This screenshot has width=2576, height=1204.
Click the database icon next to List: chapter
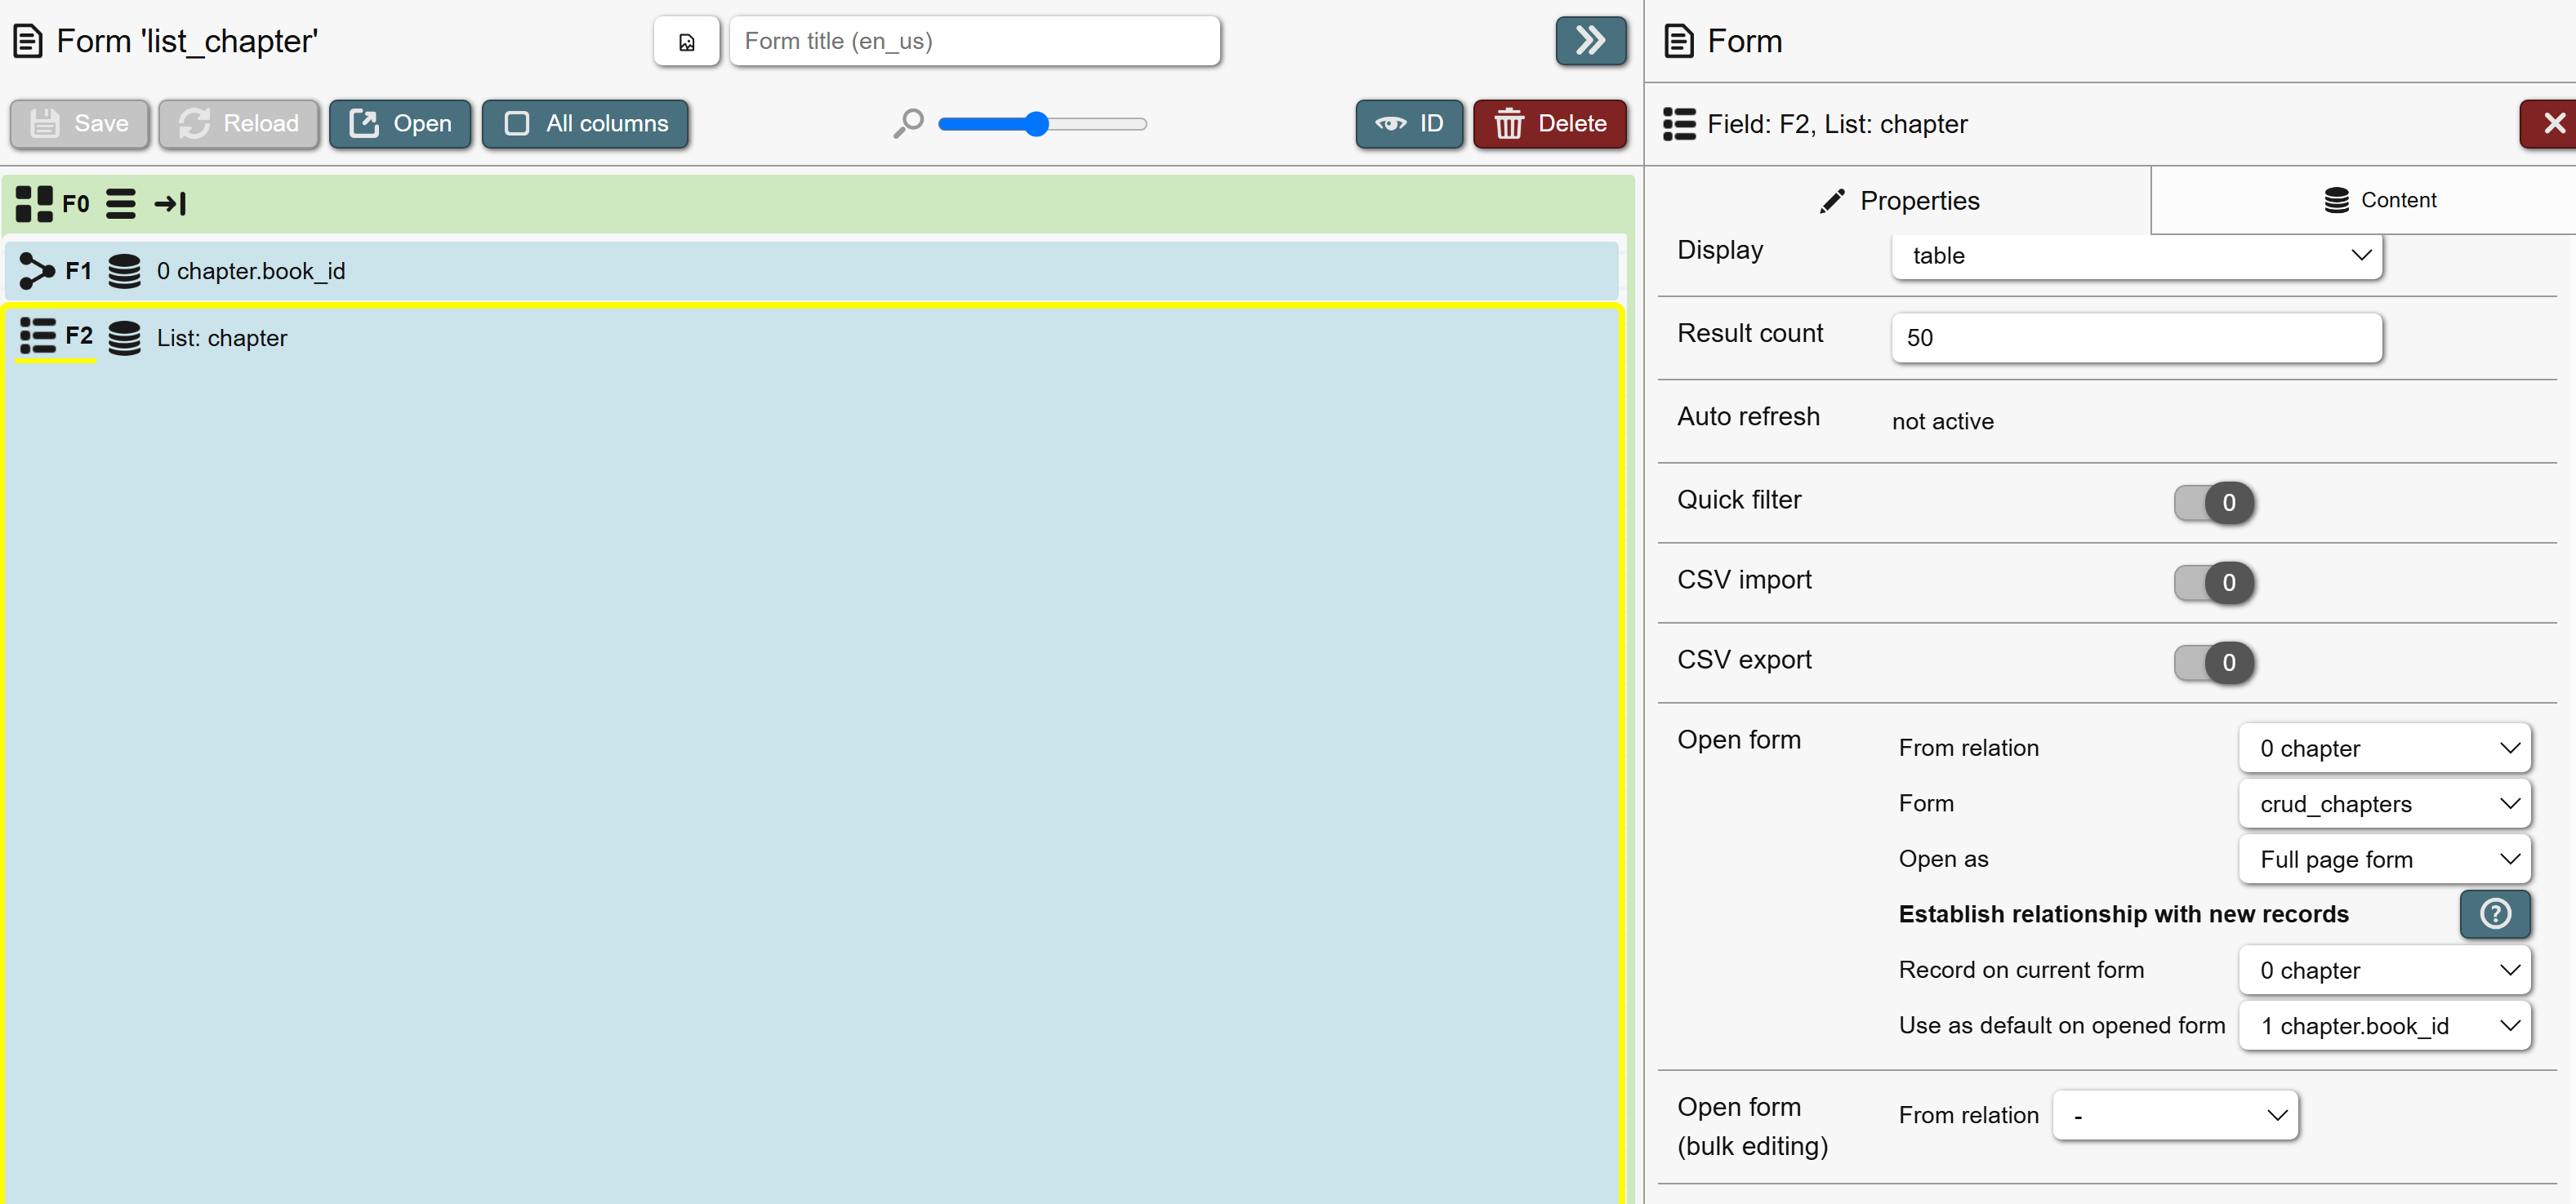point(124,338)
